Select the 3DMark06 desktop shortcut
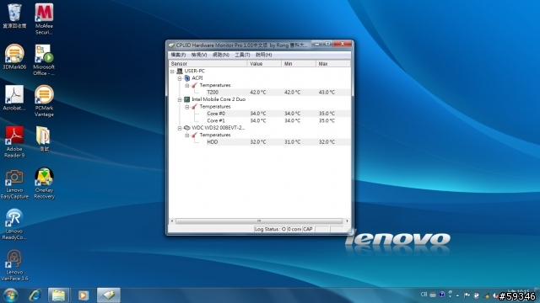Viewport: 540px width, 303px height. 14,56
